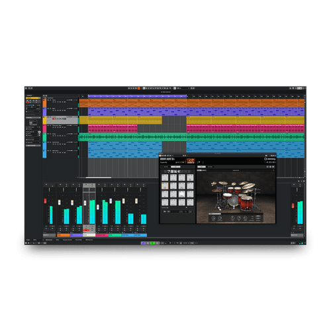This screenshot has width=331, height=331.
Task: Toggle red record enable on selected mixer channel
Action: coord(85,230)
